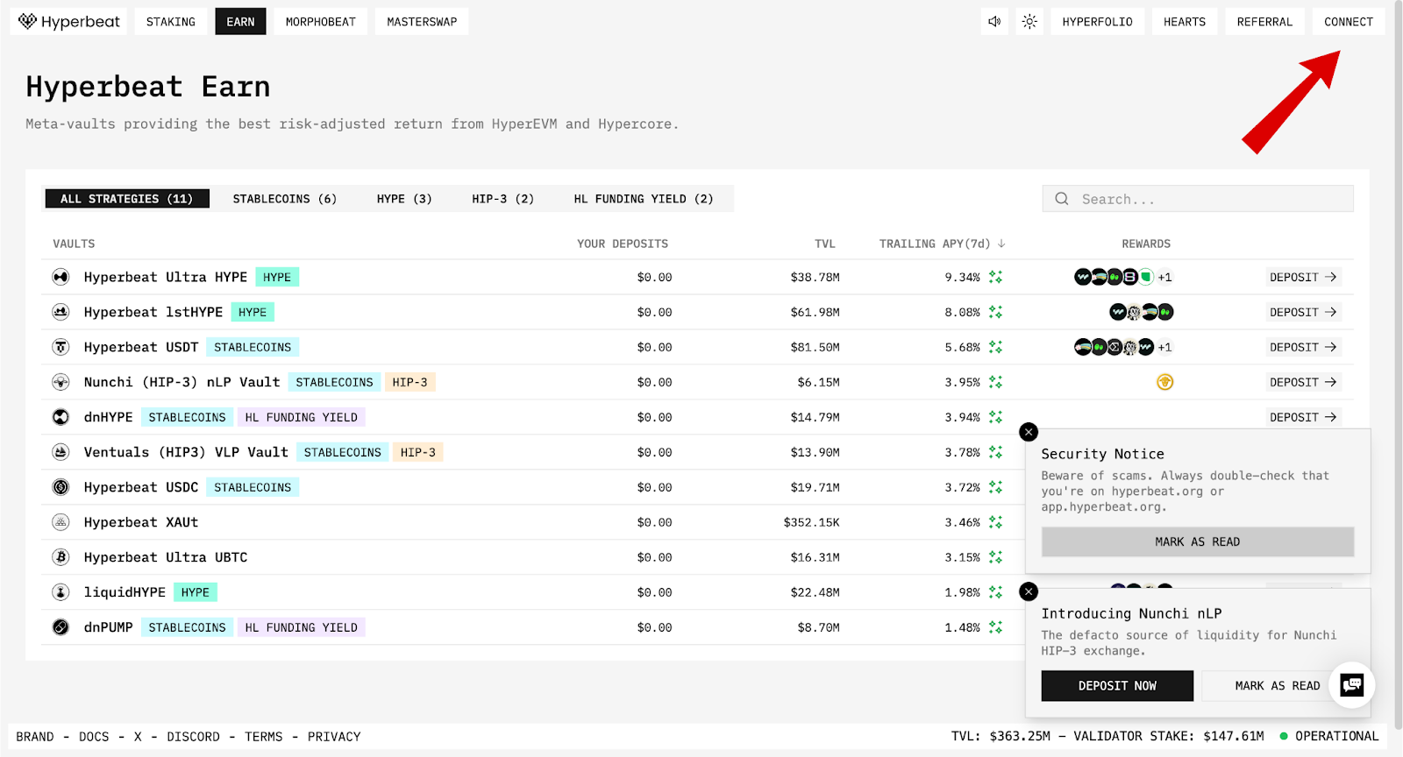Click sparkle icon beside 3.95% APY
Image resolution: width=1403 pixels, height=757 pixels.
(x=995, y=382)
